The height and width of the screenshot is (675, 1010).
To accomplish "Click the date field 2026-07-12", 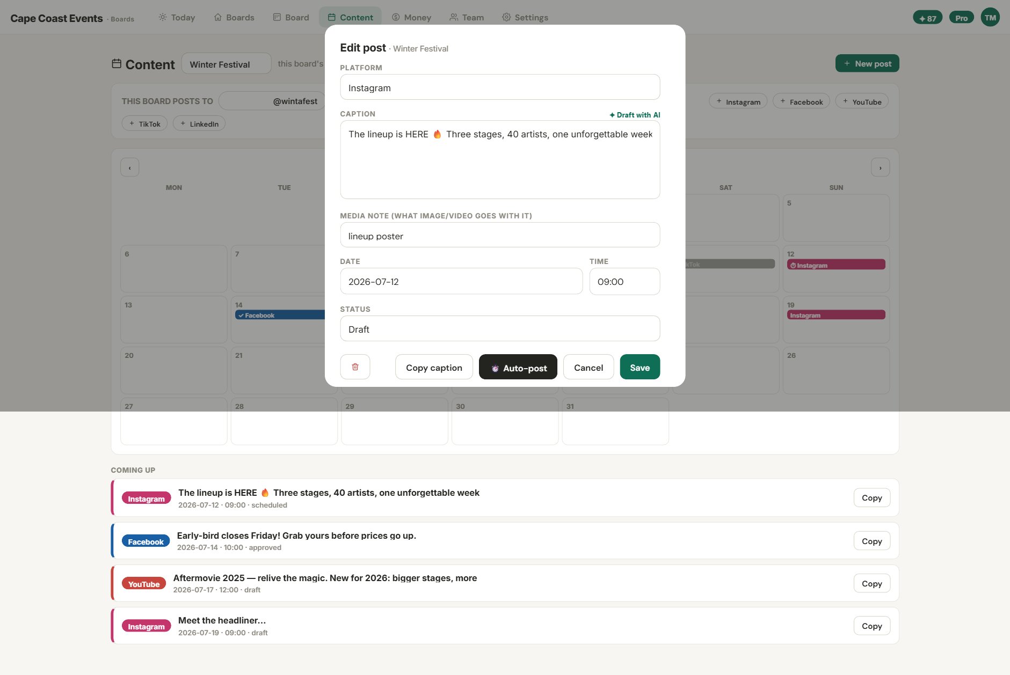I will point(461,282).
